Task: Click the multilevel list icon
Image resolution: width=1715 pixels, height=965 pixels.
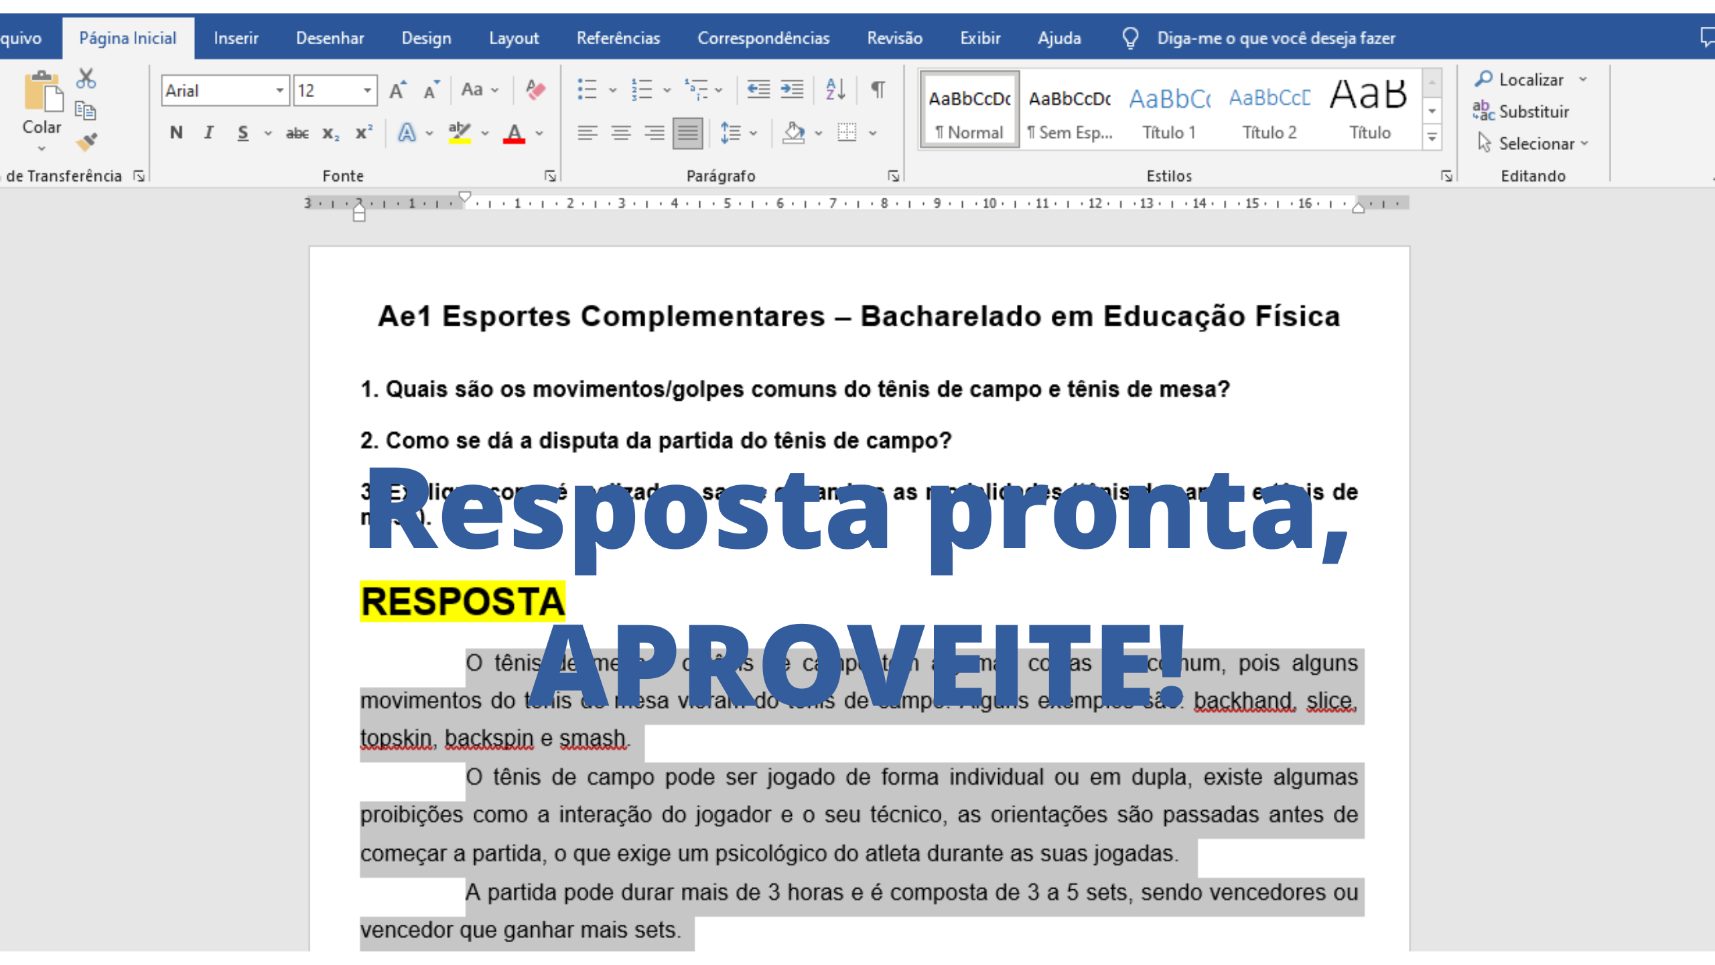Action: click(x=696, y=89)
